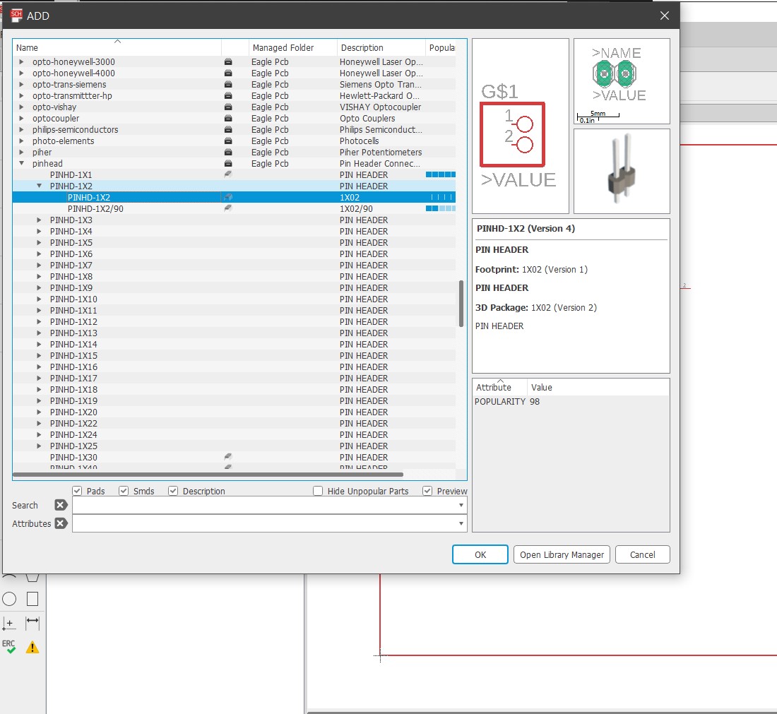Sort list by Description column header
The width and height of the screenshot is (777, 714).
pos(380,48)
